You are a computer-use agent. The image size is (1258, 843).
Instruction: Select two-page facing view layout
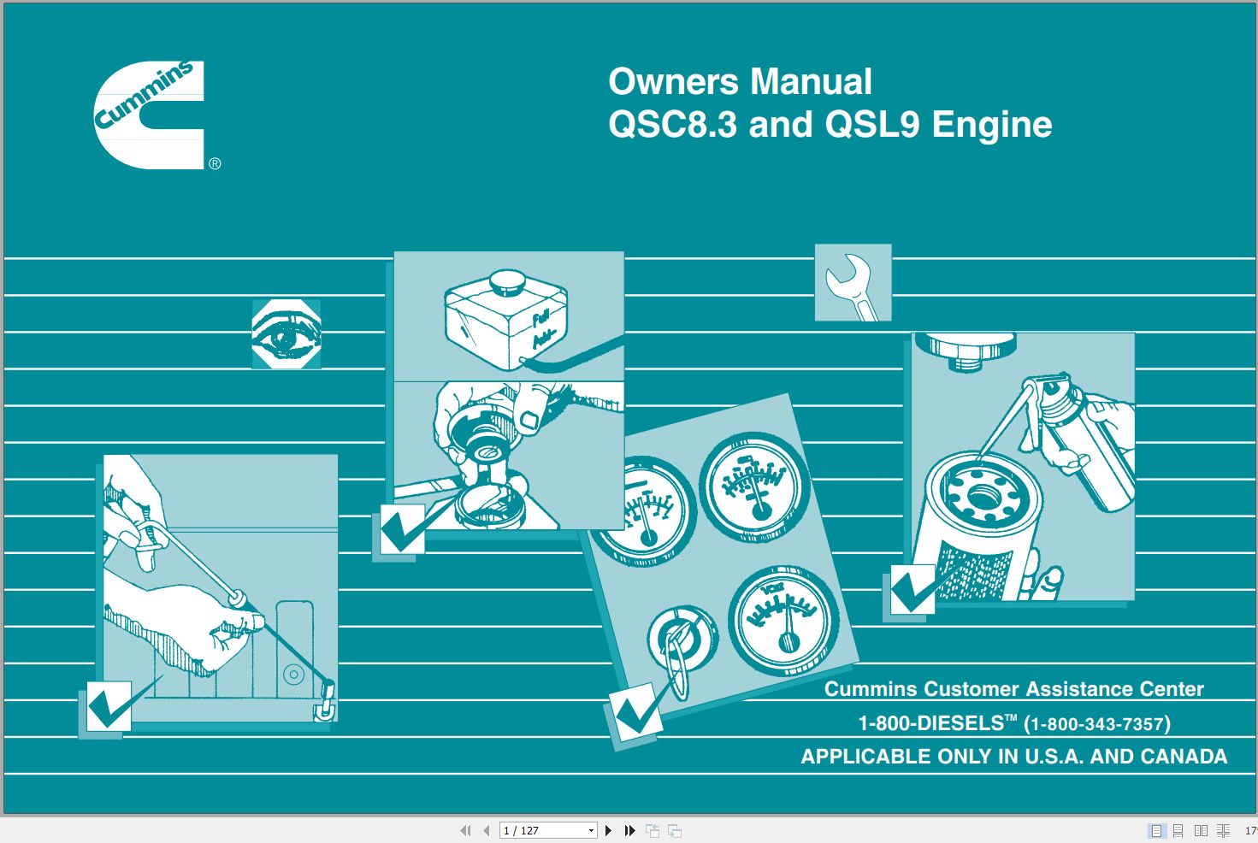pos(1201,830)
